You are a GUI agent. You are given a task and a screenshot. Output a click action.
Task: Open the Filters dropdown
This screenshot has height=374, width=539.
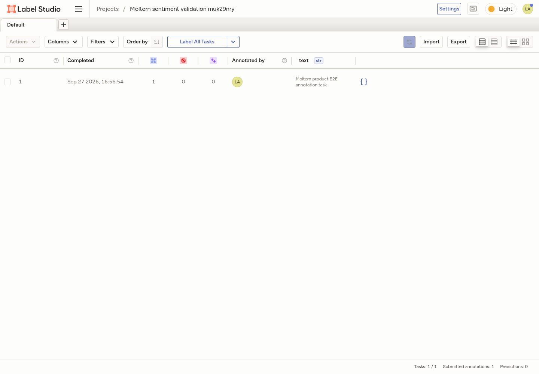103,42
